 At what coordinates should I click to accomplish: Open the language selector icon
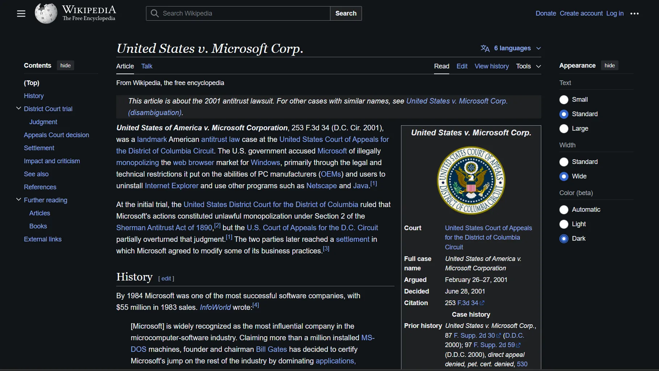[485, 48]
